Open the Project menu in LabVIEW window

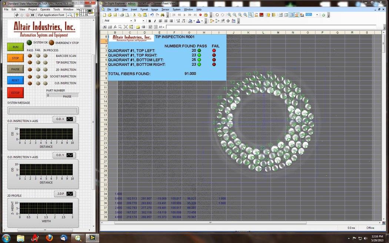[x=33, y=9]
